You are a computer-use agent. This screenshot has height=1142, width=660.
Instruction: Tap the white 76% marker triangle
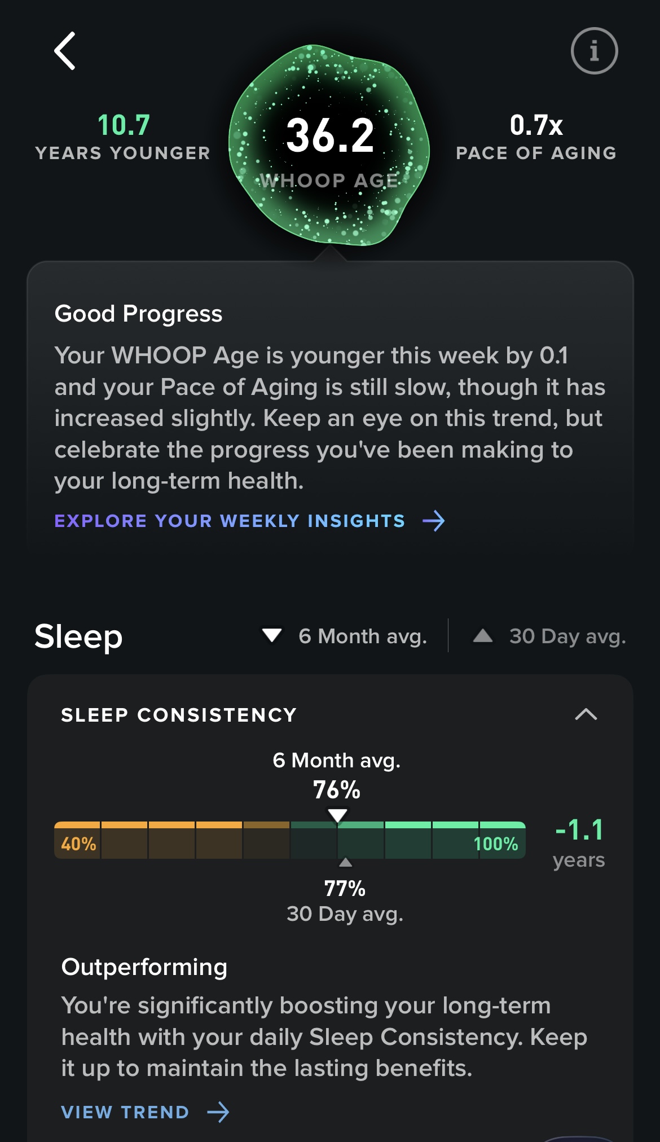337,815
